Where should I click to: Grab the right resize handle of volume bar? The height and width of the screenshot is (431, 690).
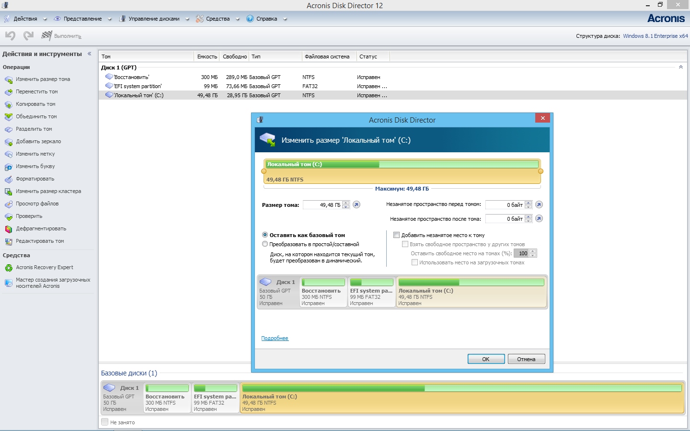pyautogui.click(x=541, y=171)
